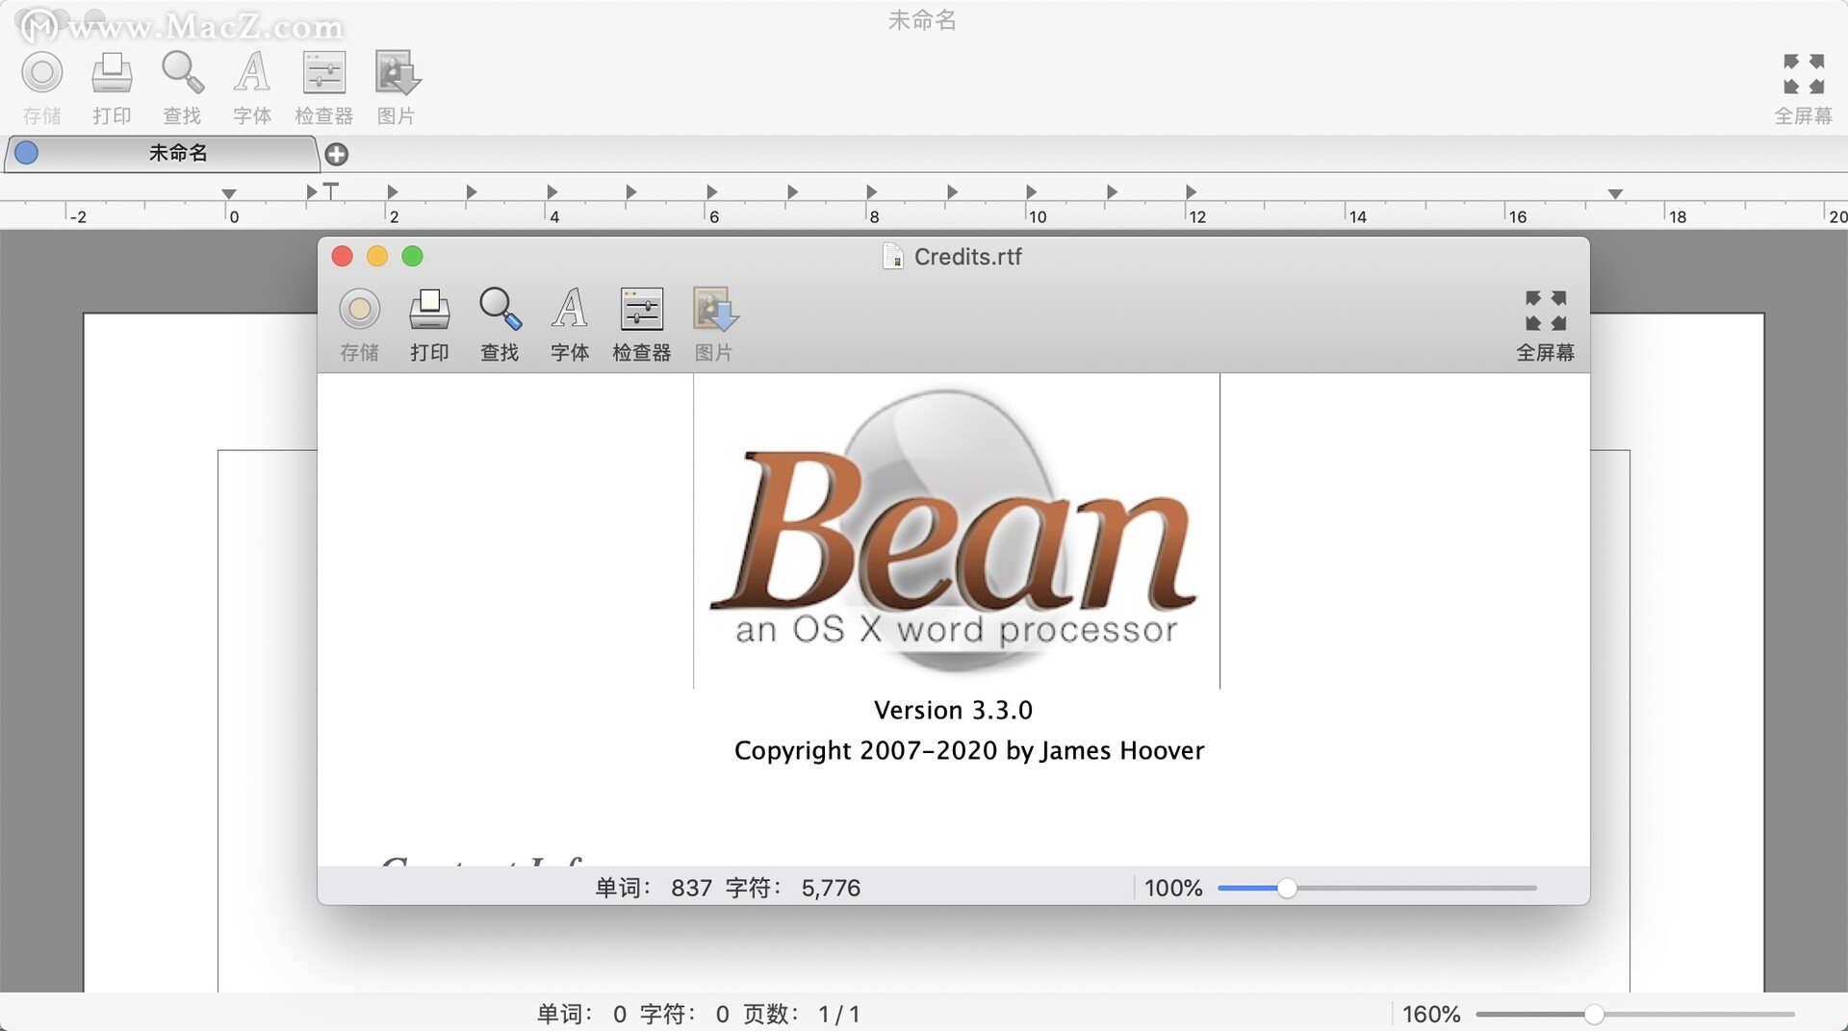Click the blue circle on the 未命名 tab

pos(27,153)
